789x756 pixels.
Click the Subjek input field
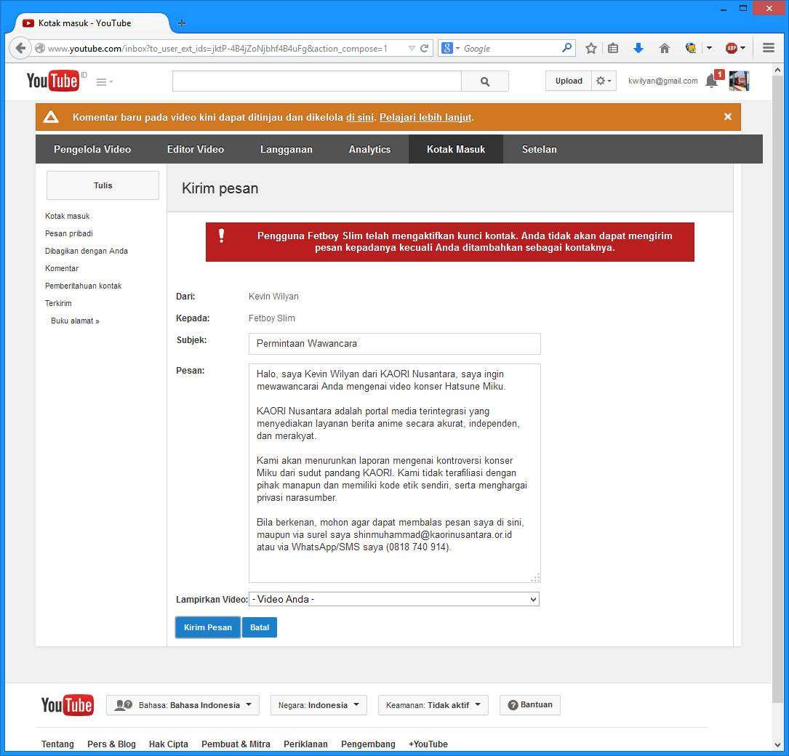tap(394, 344)
